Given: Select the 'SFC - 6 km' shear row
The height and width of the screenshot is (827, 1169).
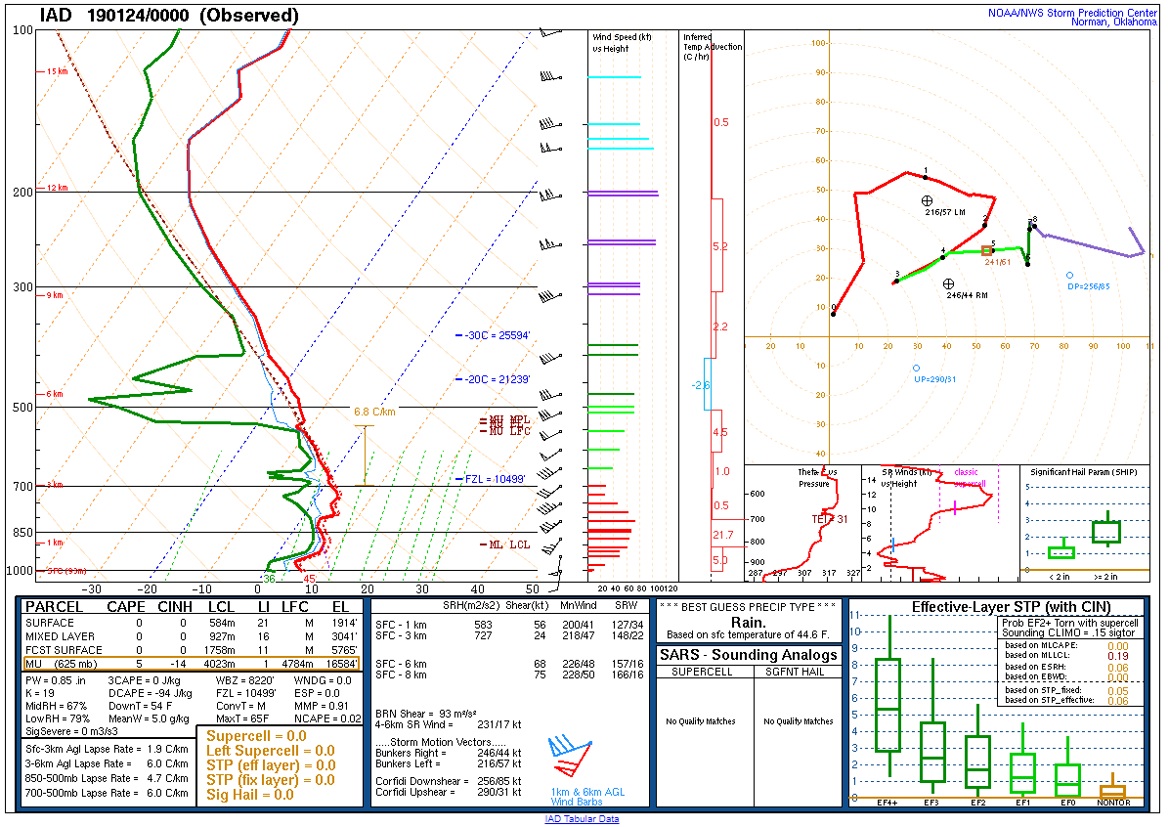Looking at the screenshot, I should click(x=509, y=664).
